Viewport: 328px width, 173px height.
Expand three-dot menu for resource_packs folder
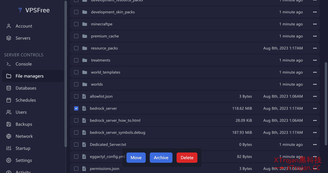click(x=315, y=48)
